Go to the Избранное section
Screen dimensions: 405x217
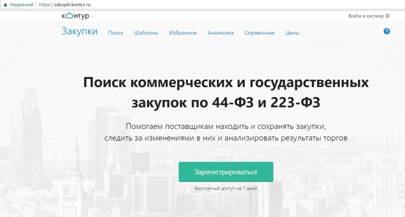[183, 33]
